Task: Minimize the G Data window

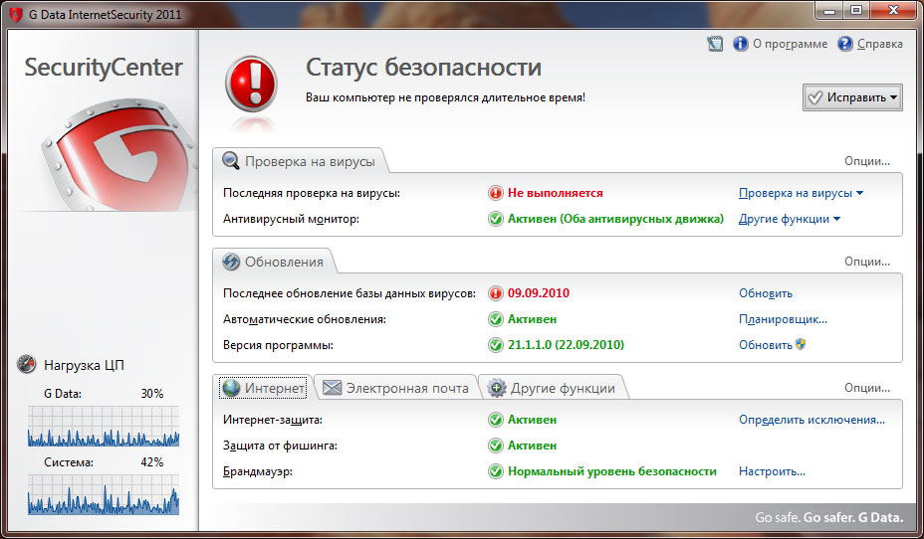Action: pyautogui.click(x=829, y=10)
